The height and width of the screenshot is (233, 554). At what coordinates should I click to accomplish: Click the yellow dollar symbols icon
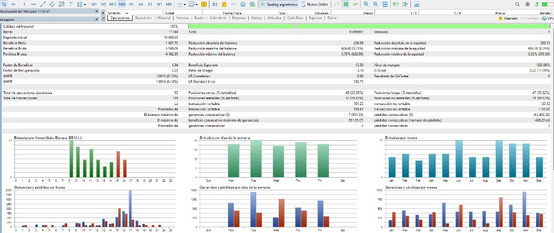click(204, 4)
